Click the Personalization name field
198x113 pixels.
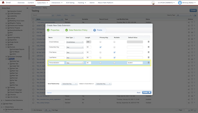56,63
